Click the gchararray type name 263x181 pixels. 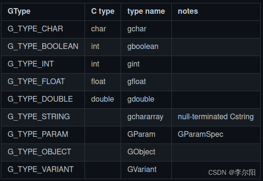pyautogui.click(x=145, y=117)
